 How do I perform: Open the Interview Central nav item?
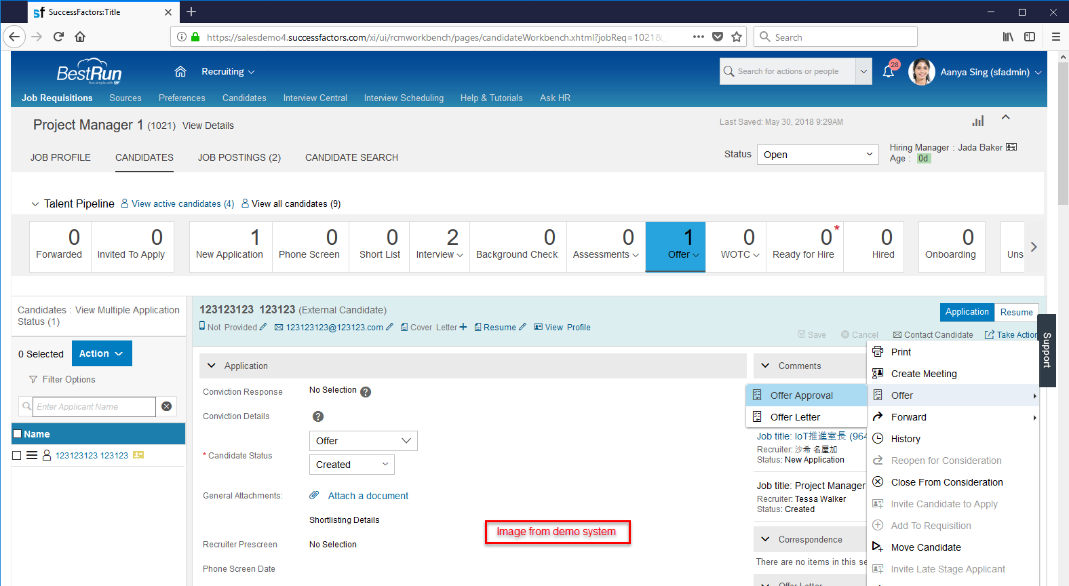315,98
